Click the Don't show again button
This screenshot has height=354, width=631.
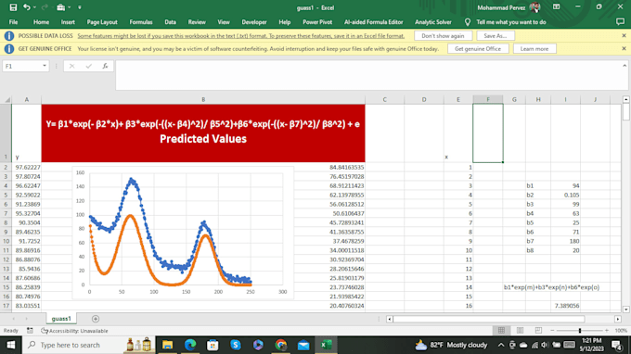click(443, 36)
